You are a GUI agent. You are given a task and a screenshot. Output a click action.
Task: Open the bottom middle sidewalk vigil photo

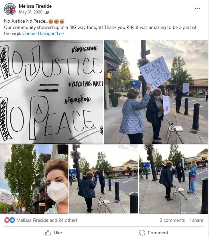(x=104, y=179)
